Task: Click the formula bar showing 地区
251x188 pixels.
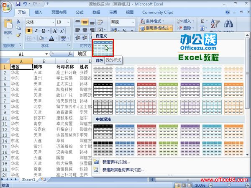Action: (x=82, y=54)
